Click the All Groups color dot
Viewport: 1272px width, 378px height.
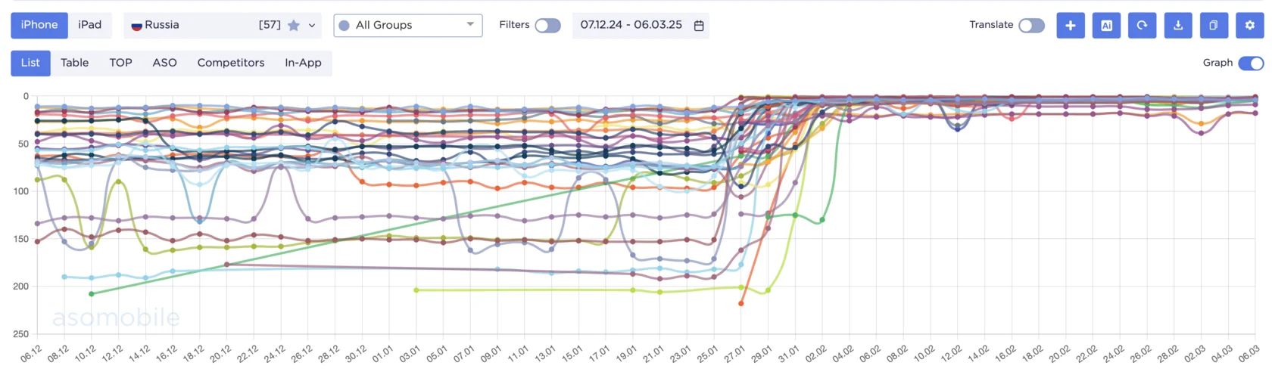(344, 25)
